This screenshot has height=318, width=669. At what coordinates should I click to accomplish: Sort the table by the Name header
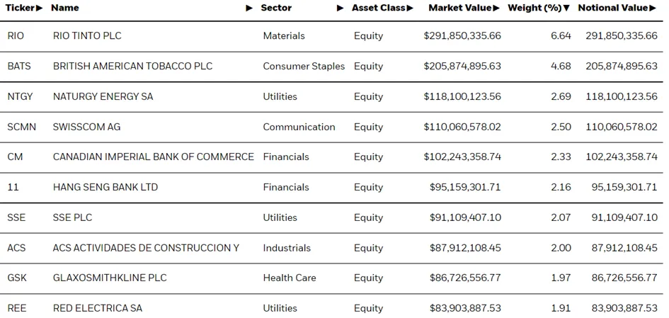click(x=65, y=8)
